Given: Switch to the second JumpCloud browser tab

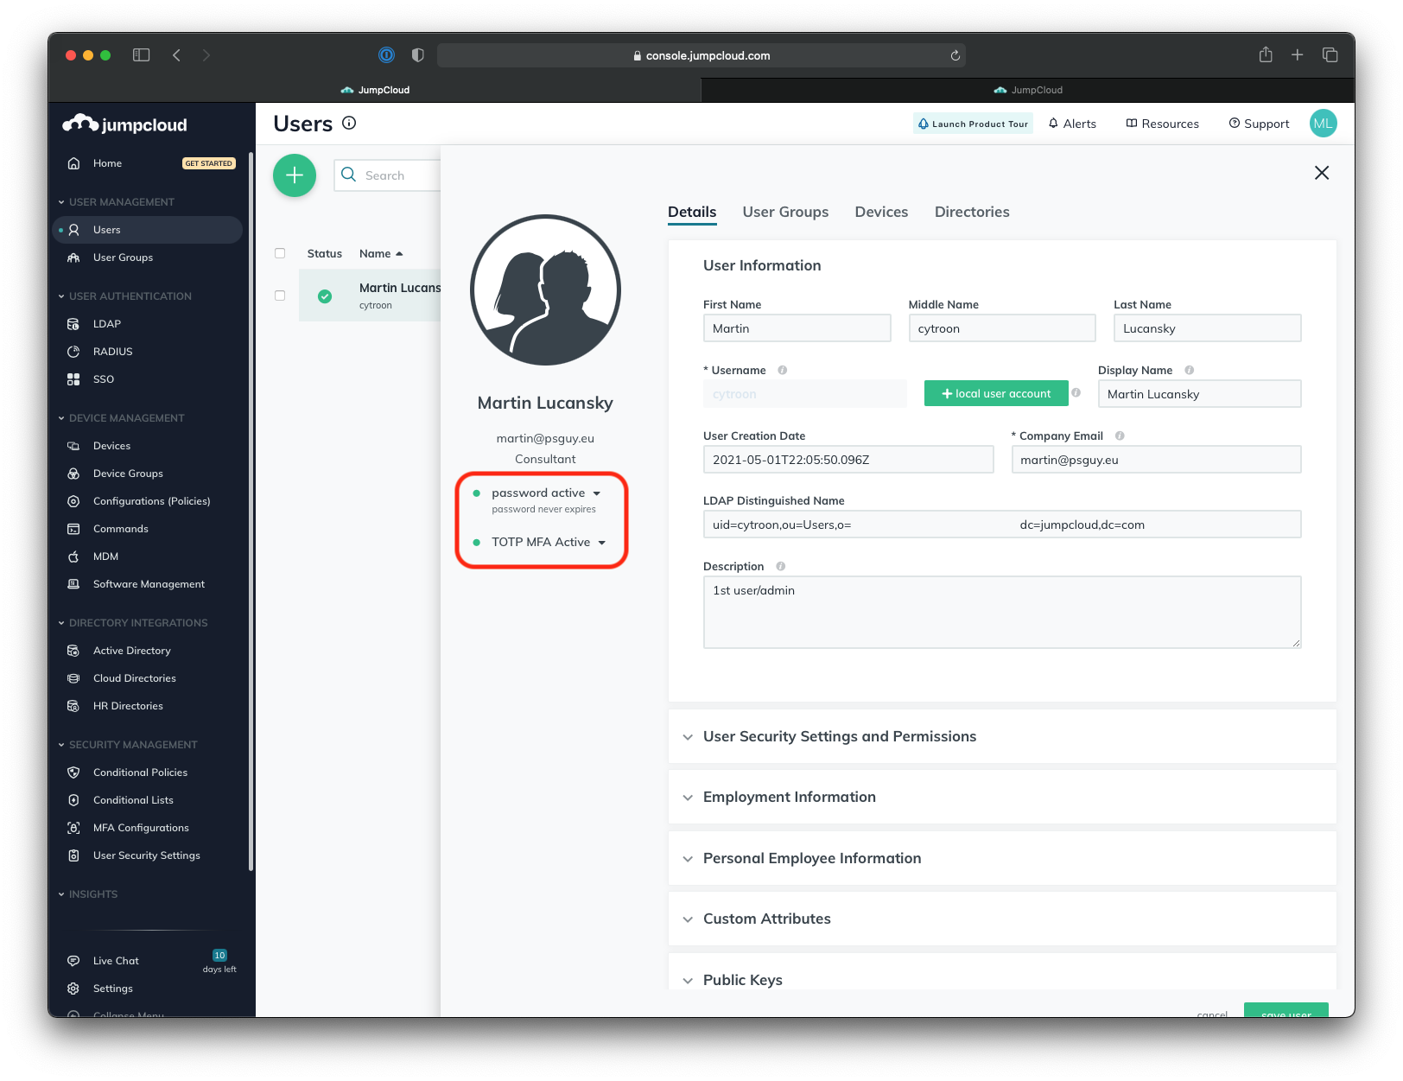Looking at the screenshot, I should point(1028,90).
